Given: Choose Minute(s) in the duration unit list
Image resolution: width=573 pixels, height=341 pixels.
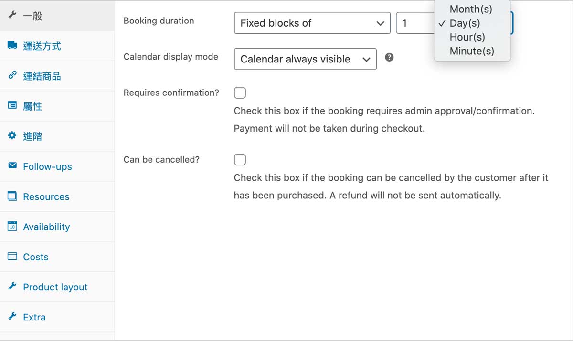Looking at the screenshot, I should pos(472,51).
